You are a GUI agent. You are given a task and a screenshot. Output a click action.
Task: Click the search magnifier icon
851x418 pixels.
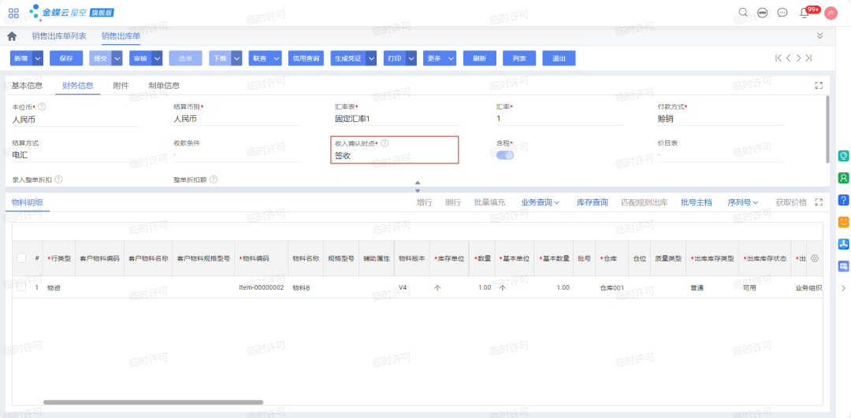(744, 13)
